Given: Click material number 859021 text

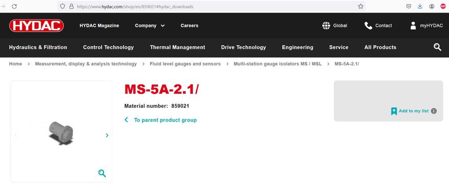Looking at the screenshot, I should 180,106.
